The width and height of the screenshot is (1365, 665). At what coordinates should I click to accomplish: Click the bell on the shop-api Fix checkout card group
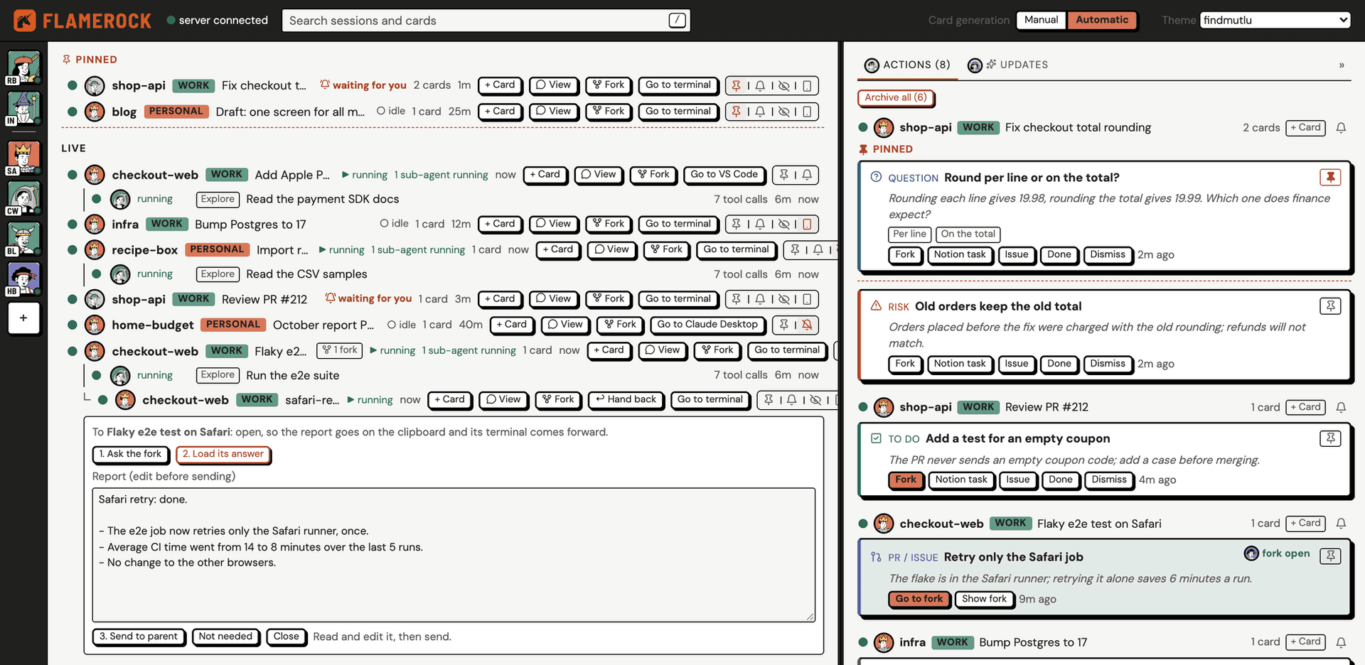(1341, 128)
